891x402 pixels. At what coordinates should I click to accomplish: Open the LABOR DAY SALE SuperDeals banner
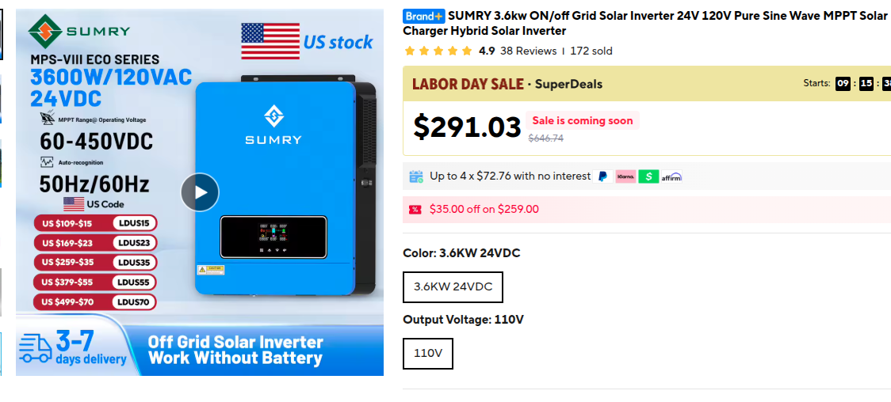tap(647, 84)
